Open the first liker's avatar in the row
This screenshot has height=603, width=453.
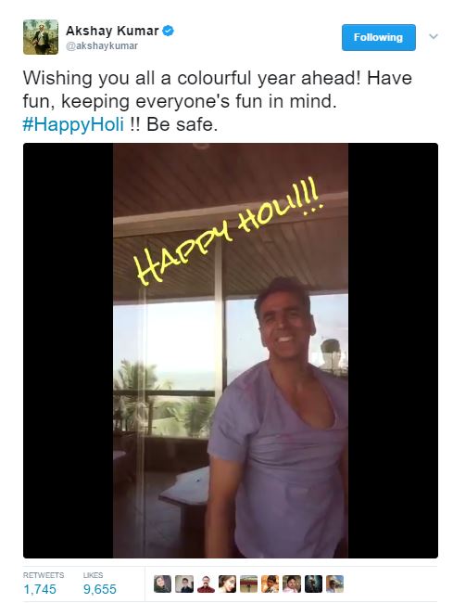pyautogui.click(x=162, y=584)
